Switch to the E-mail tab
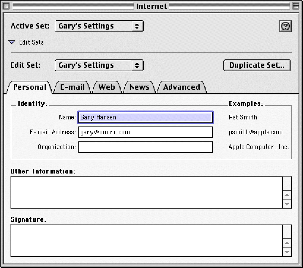Screen dimensions: 303x268 coord(72,87)
